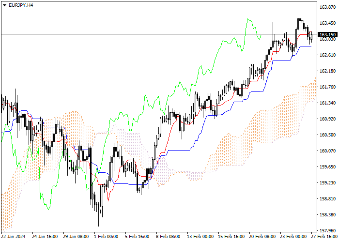Select price scale value 160.500
339x242 pixels.
pyautogui.click(x=327, y=135)
